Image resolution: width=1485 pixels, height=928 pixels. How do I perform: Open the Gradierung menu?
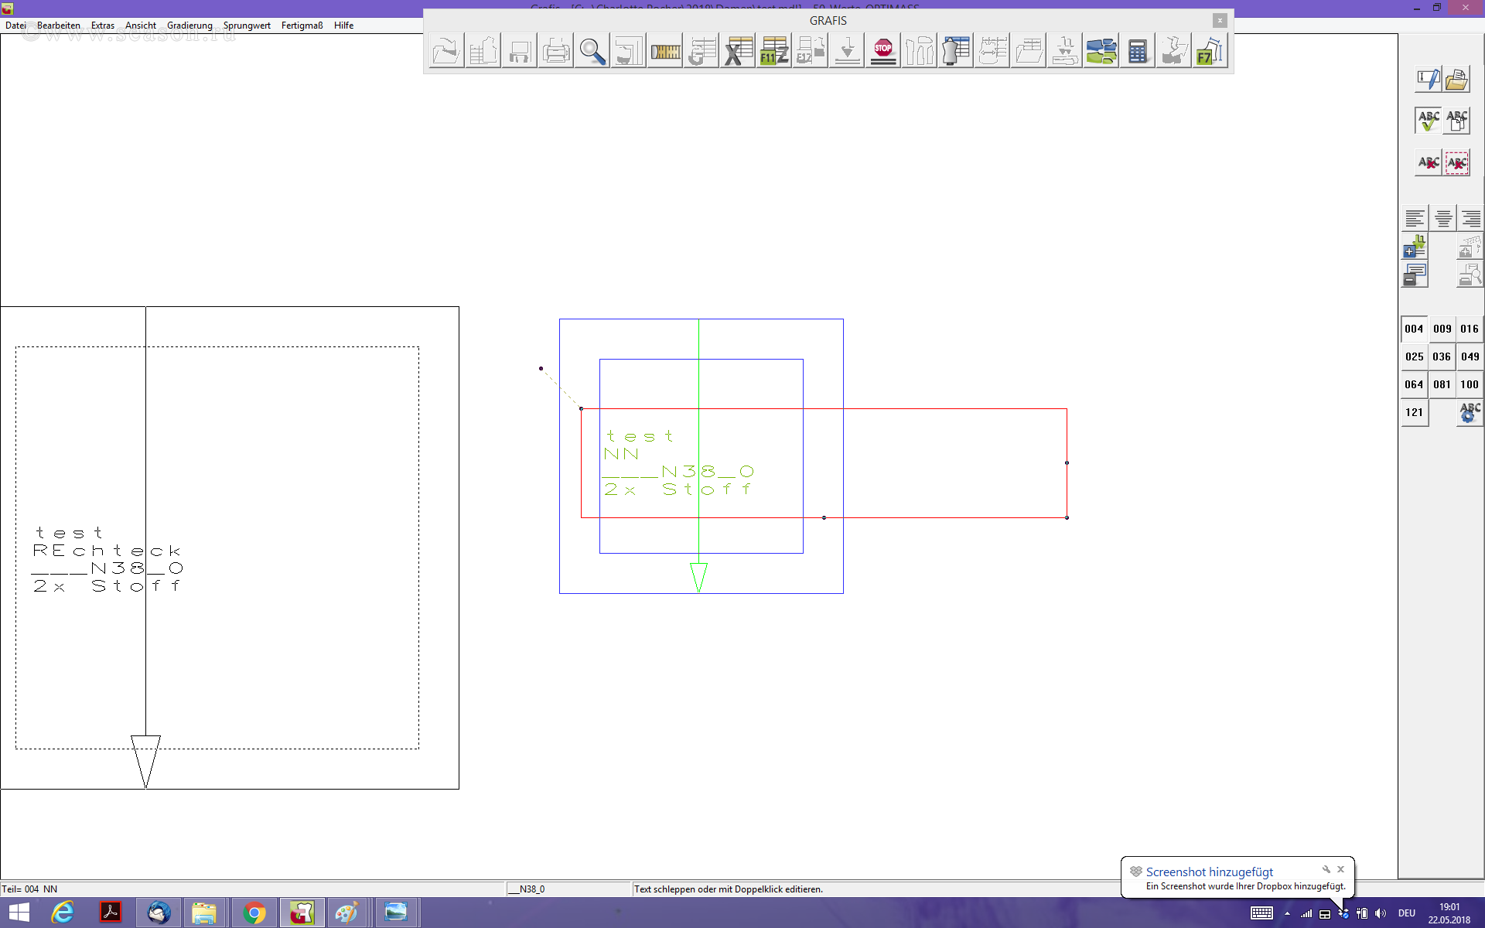point(189,26)
